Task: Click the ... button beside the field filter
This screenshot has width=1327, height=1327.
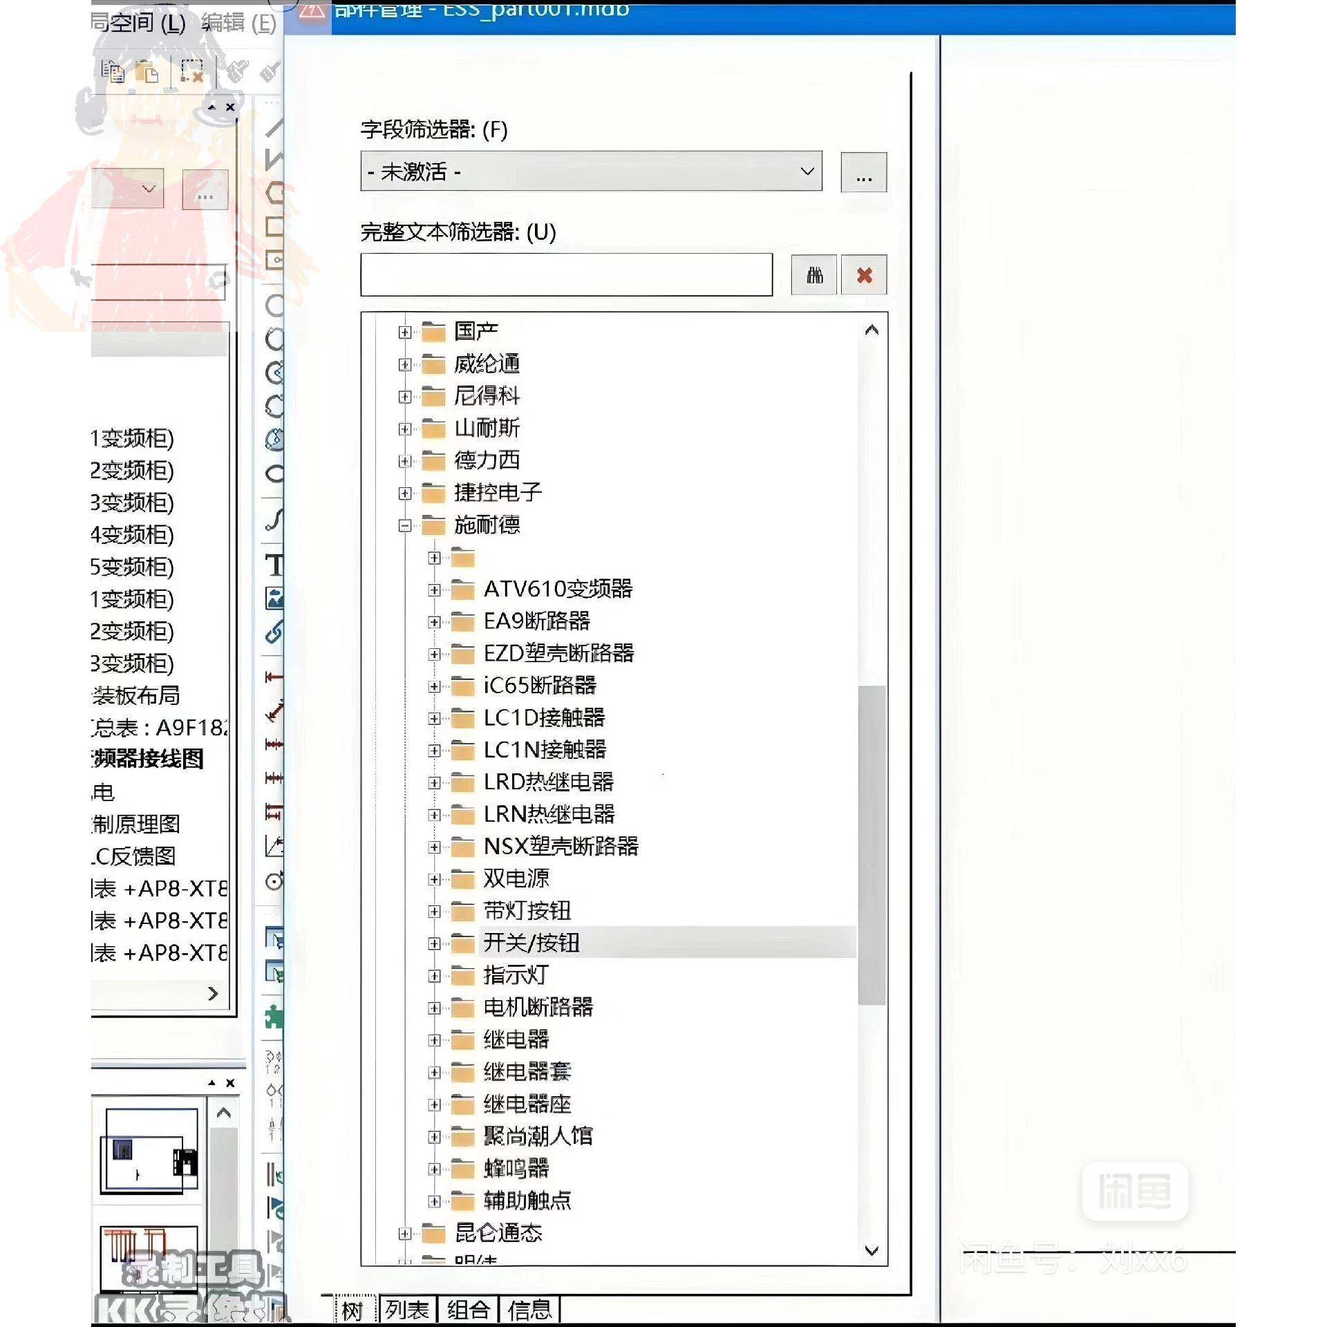Action: point(863,173)
